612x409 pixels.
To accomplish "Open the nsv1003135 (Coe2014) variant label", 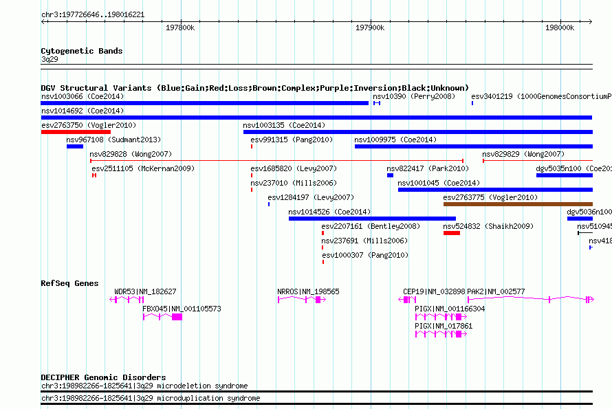I will pyautogui.click(x=284, y=125).
